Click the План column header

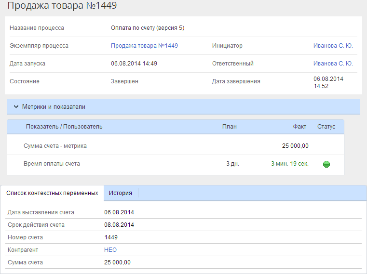(229, 127)
